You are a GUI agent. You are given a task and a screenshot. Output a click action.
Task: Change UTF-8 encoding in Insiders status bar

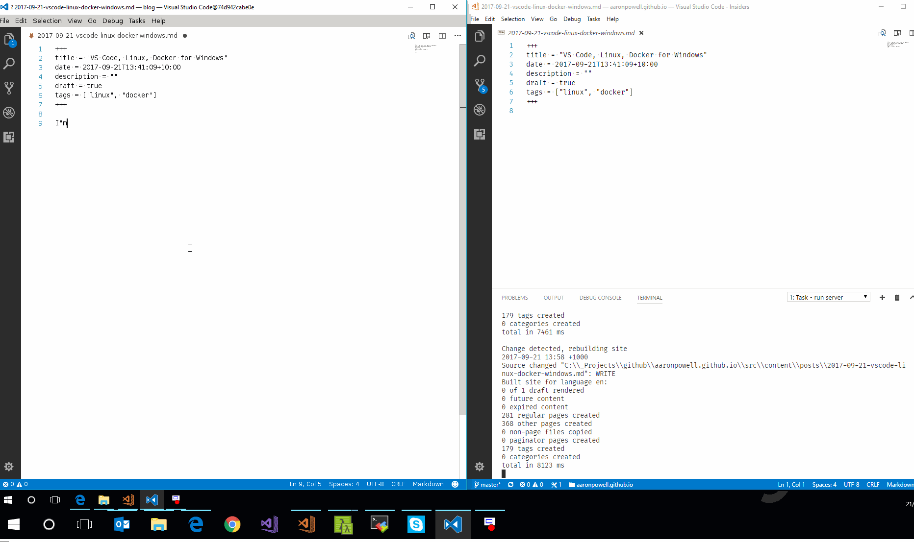[x=851, y=485]
